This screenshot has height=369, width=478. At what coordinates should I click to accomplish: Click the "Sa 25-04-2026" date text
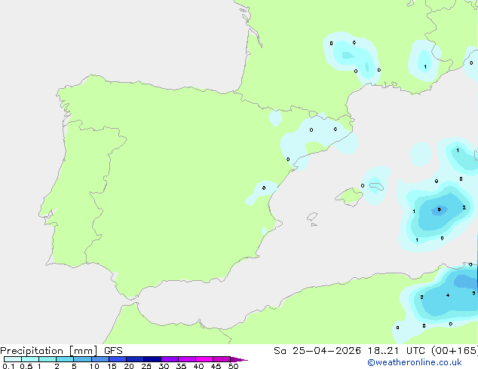317,351
